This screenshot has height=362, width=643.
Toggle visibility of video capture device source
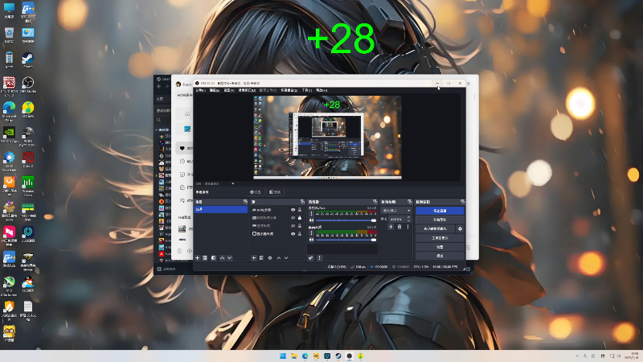click(293, 217)
